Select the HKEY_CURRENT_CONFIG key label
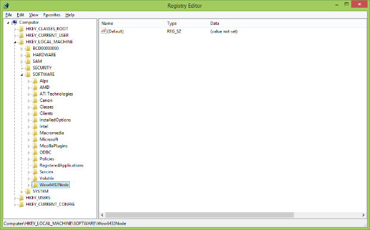Screen dimensions: 370x230 [50, 205]
